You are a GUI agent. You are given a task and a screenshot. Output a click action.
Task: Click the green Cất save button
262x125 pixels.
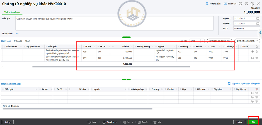coord(253,122)
